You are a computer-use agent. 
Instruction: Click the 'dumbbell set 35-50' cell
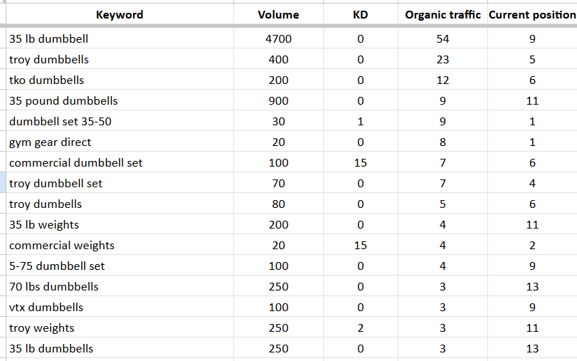coord(120,121)
